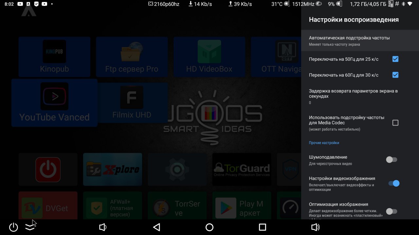419x235 pixels.
Task: Open Задержка возврата параметров экрана setting
Action: coord(360,96)
